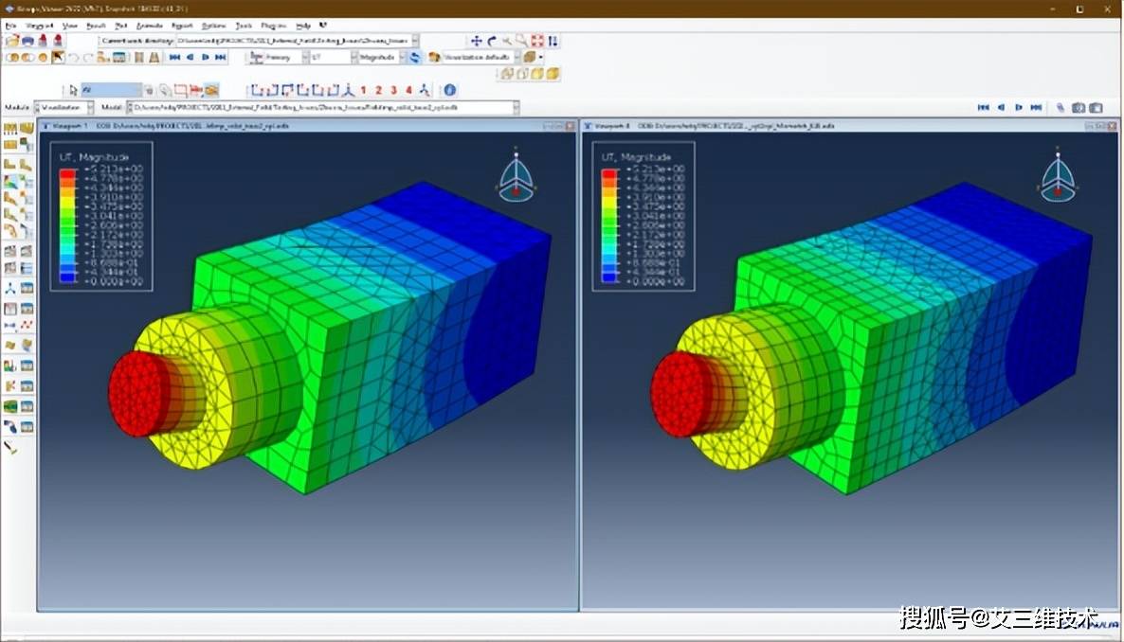Apply custom view 4
The image size is (1124, 642).
(408, 90)
